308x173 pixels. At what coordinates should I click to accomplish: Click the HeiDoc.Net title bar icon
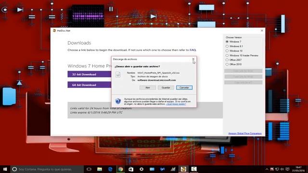(x=54, y=31)
